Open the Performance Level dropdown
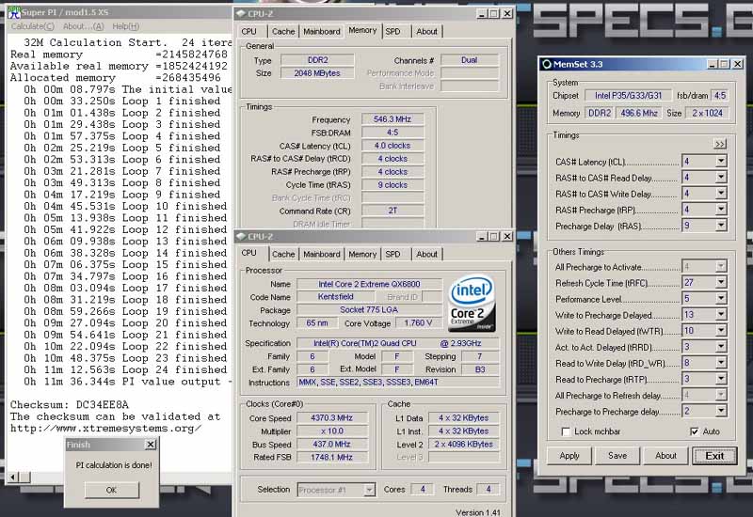The height and width of the screenshot is (517, 753). click(x=721, y=298)
